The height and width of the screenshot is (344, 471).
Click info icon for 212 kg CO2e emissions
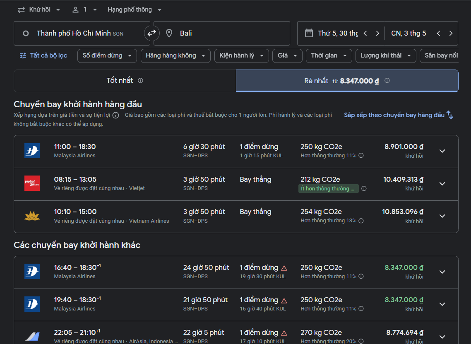click(364, 188)
